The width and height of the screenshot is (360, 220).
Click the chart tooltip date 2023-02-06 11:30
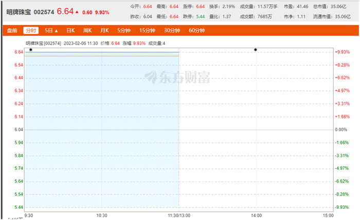(81, 43)
